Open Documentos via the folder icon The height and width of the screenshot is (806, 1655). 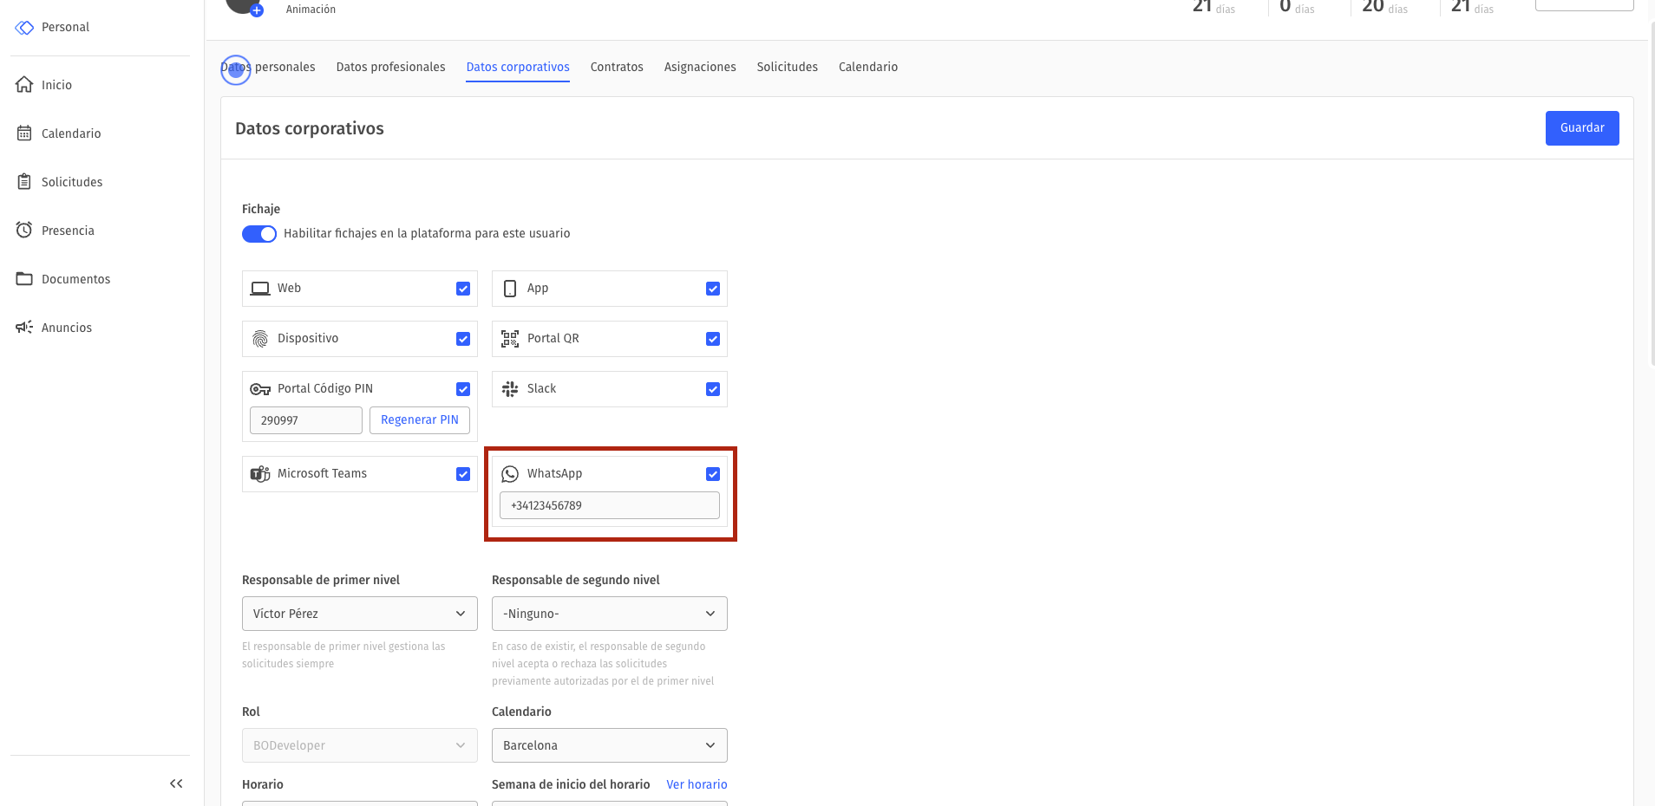24,279
